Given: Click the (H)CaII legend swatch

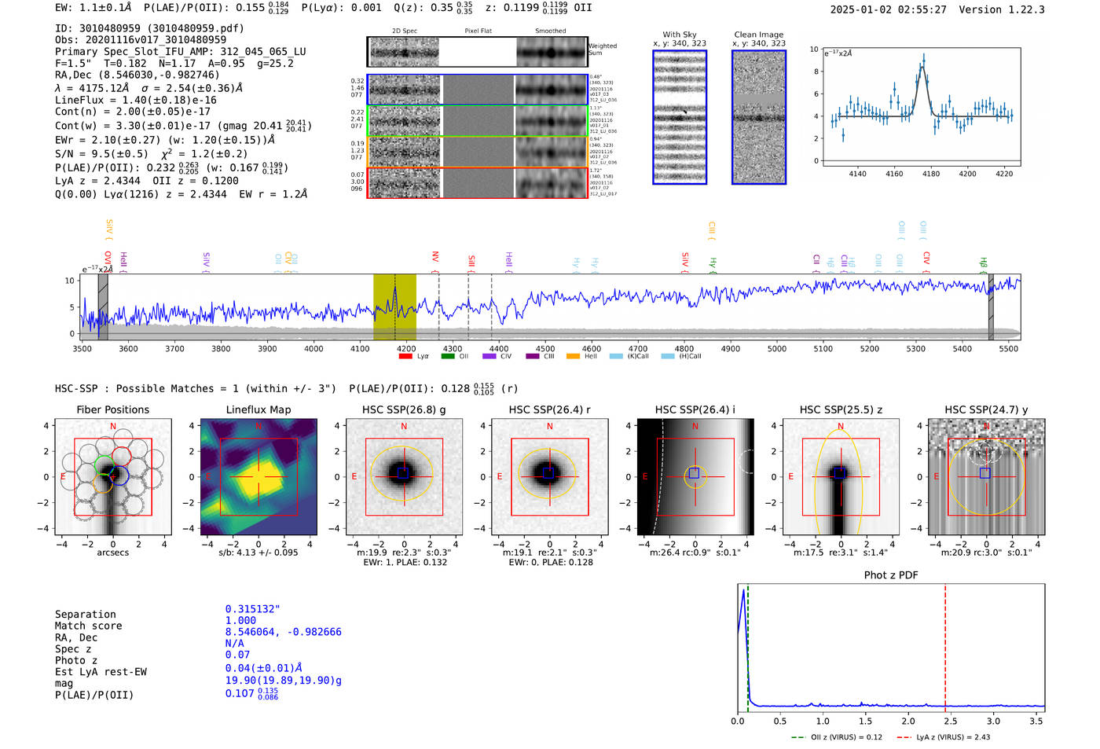Looking at the screenshot, I should click(668, 356).
